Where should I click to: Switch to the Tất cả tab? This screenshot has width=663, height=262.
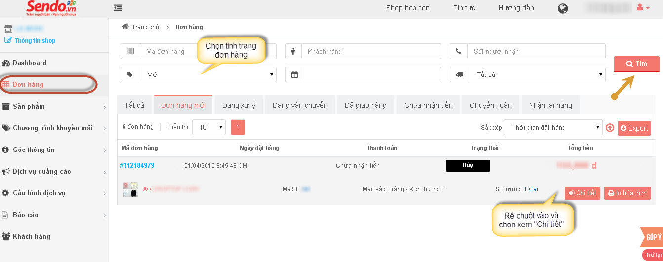point(134,105)
